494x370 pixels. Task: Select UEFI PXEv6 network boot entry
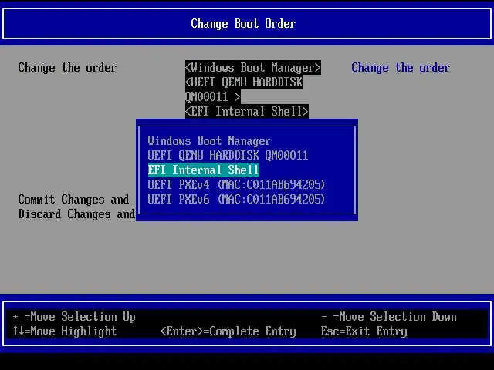236,200
